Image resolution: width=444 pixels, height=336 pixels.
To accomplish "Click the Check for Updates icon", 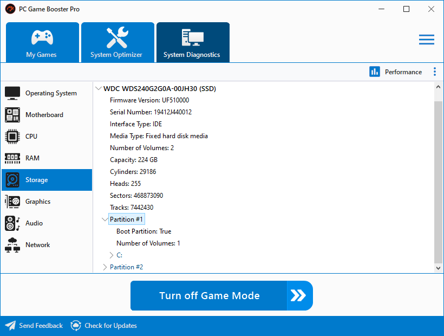I will click(x=76, y=325).
